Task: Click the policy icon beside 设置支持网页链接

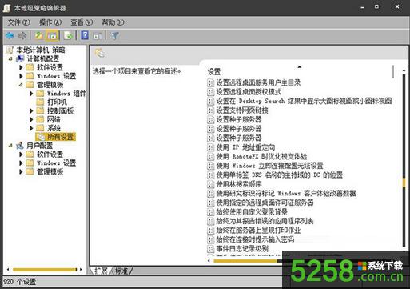Action: point(211,110)
